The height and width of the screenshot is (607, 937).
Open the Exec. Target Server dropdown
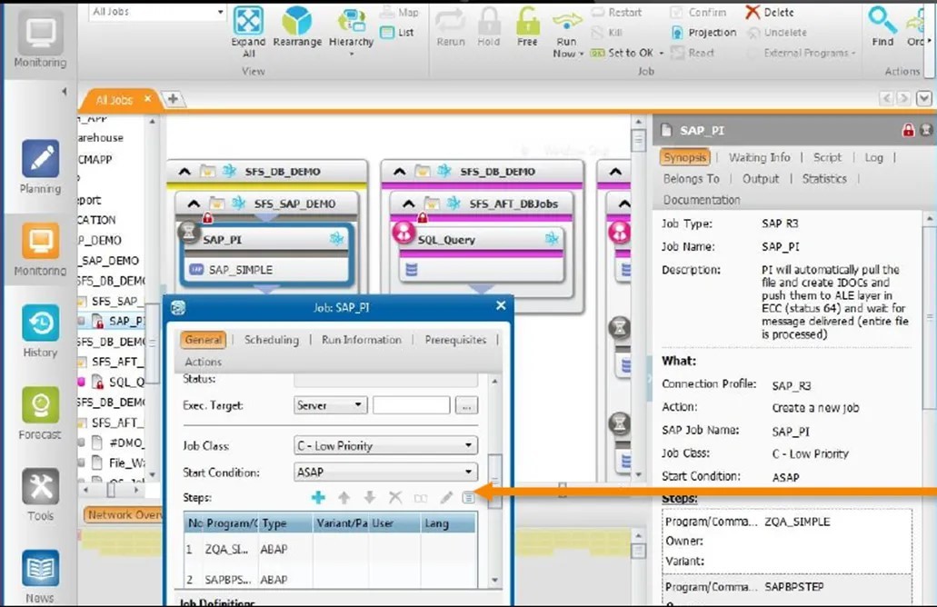(330, 405)
